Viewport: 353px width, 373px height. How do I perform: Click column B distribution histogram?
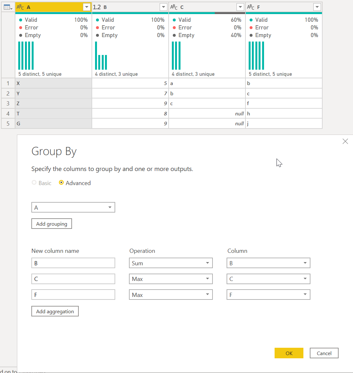[x=101, y=56]
